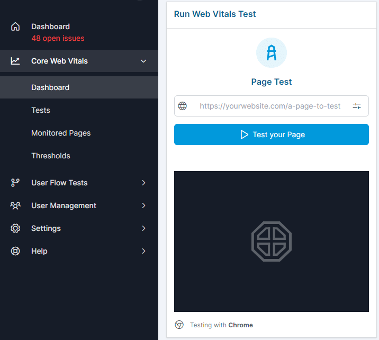The width and height of the screenshot is (379, 340).
Task: Focus the page URL input field
Action: point(272,106)
